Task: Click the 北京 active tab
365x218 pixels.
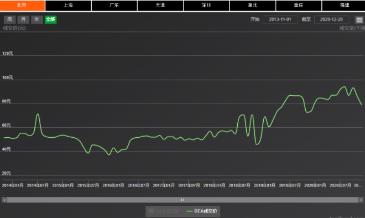Action: pyautogui.click(x=22, y=6)
